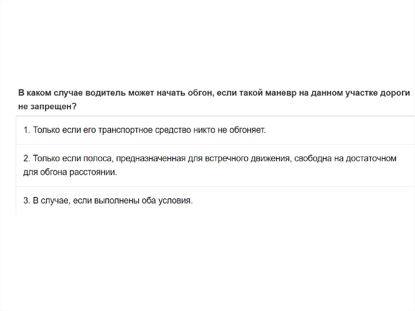Pick answer 3 'оба условия'

pyautogui.click(x=108, y=201)
